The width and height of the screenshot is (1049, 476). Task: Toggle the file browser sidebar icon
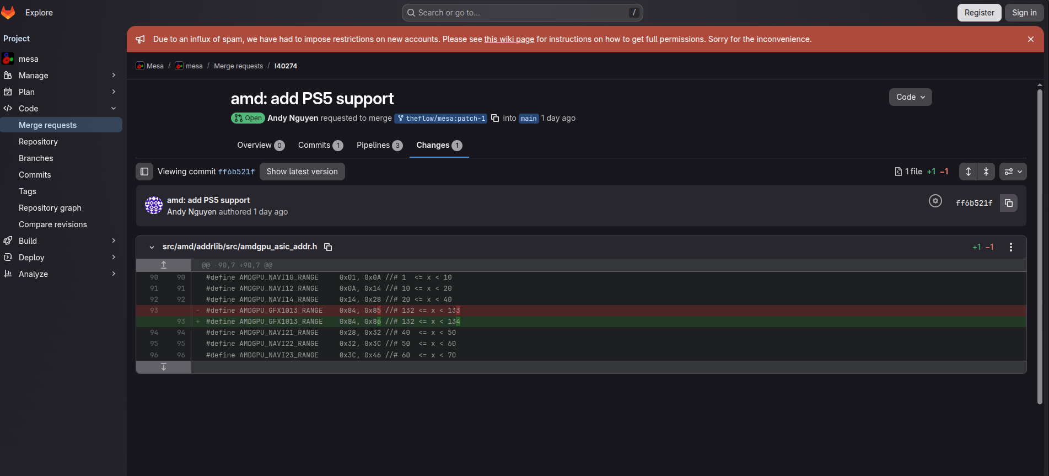coord(144,172)
